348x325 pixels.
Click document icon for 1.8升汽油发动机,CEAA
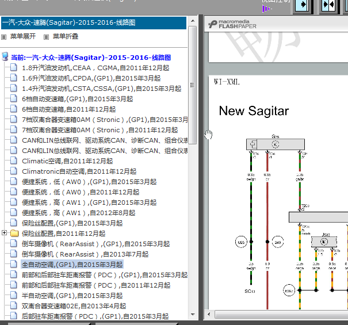point(14,67)
